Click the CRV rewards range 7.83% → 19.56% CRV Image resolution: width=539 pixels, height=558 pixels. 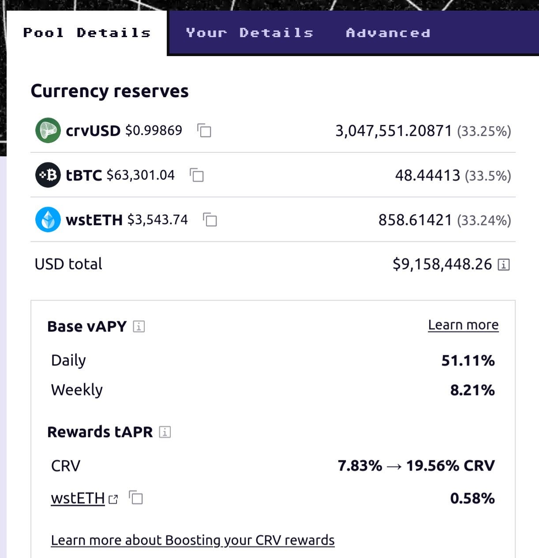(416, 466)
